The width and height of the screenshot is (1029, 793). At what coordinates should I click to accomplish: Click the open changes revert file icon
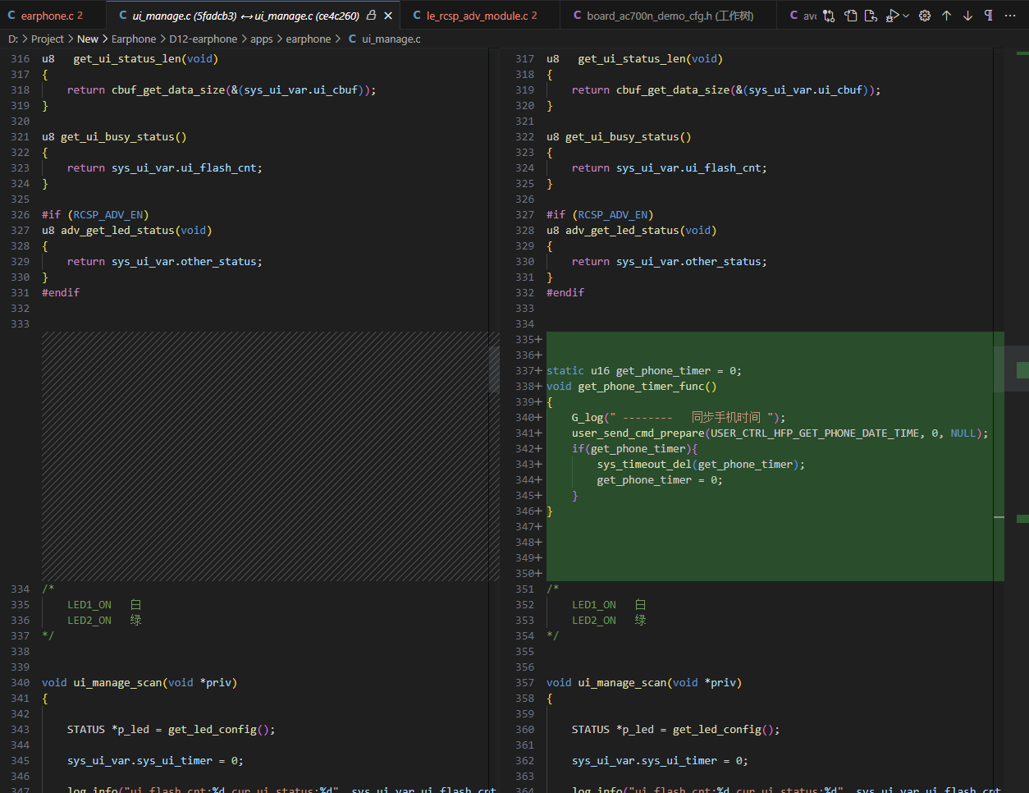(x=871, y=16)
